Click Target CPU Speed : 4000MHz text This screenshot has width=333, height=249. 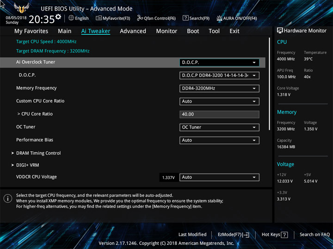pyautogui.click(x=46, y=41)
